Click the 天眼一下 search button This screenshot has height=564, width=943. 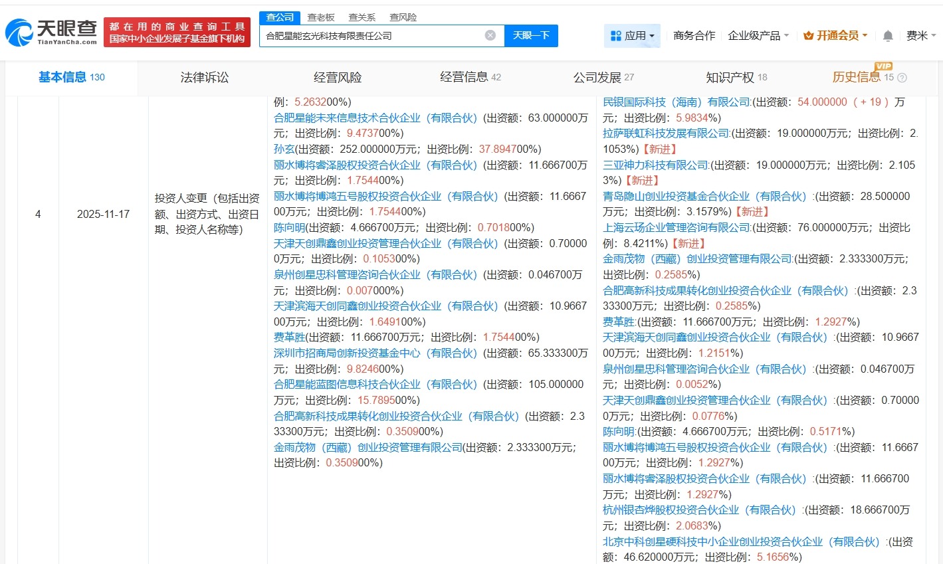pos(531,35)
